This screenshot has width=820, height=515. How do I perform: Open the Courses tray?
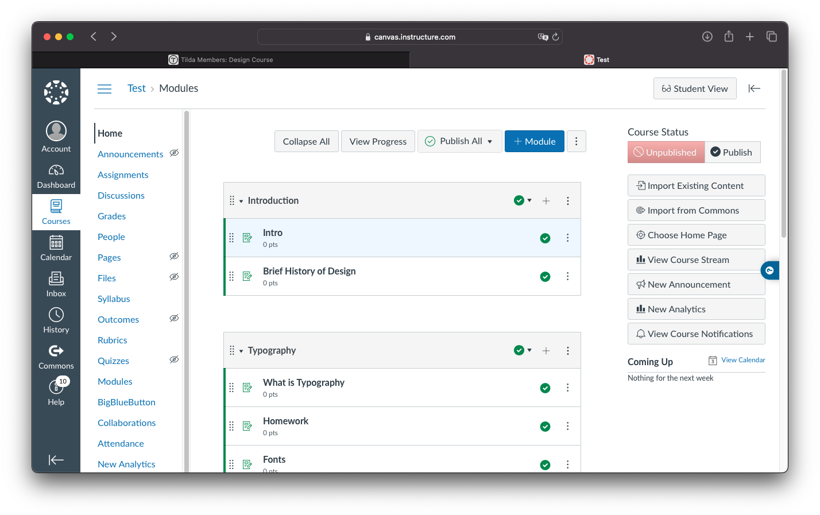coord(56,212)
